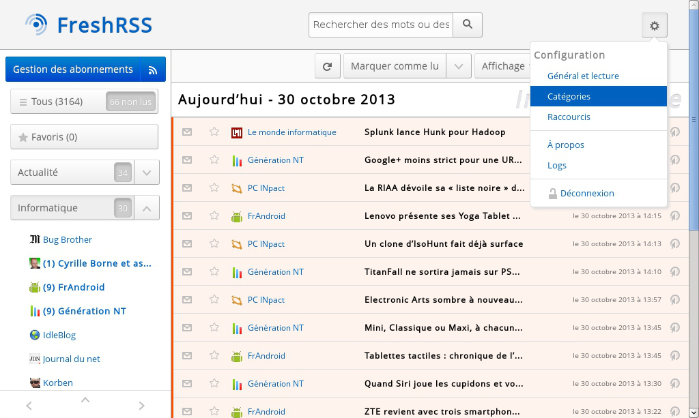Open À propos from the menu
This screenshot has height=418, width=699.
click(x=598, y=145)
